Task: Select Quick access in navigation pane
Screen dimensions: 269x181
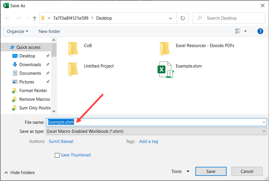Action: [x=26, y=47]
